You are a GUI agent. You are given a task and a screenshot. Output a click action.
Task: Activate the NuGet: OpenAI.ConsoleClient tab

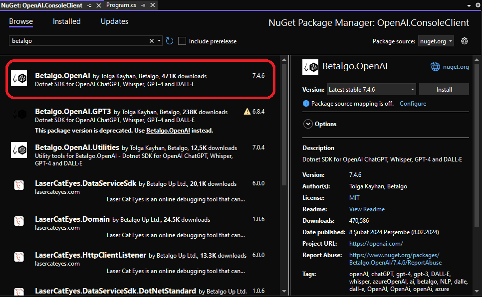(42, 5)
